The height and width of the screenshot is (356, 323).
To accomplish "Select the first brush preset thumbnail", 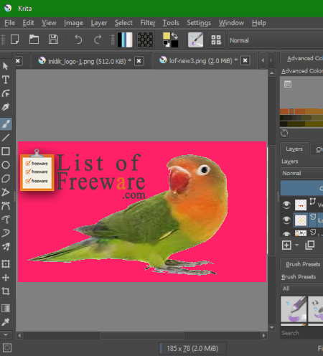I will [294, 309].
